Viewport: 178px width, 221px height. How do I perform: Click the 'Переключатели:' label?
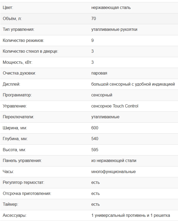coord(18,117)
